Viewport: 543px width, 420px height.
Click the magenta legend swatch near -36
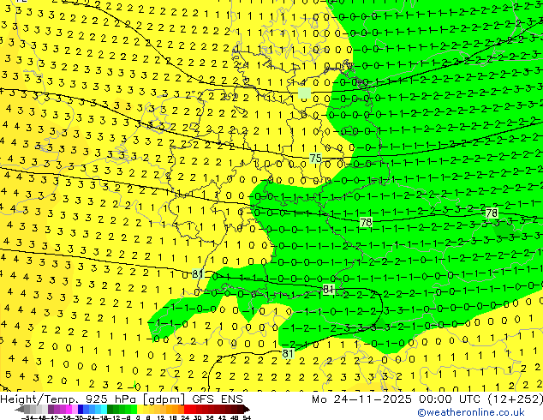pos(69,410)
